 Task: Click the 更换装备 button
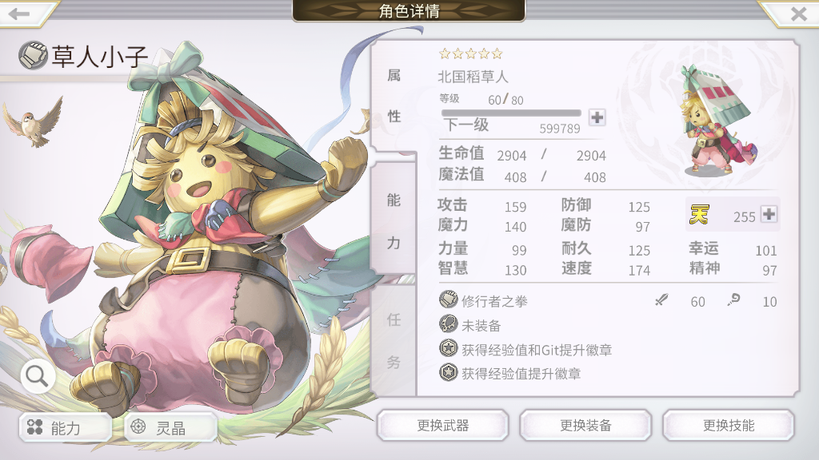click(x=585, y=426)
